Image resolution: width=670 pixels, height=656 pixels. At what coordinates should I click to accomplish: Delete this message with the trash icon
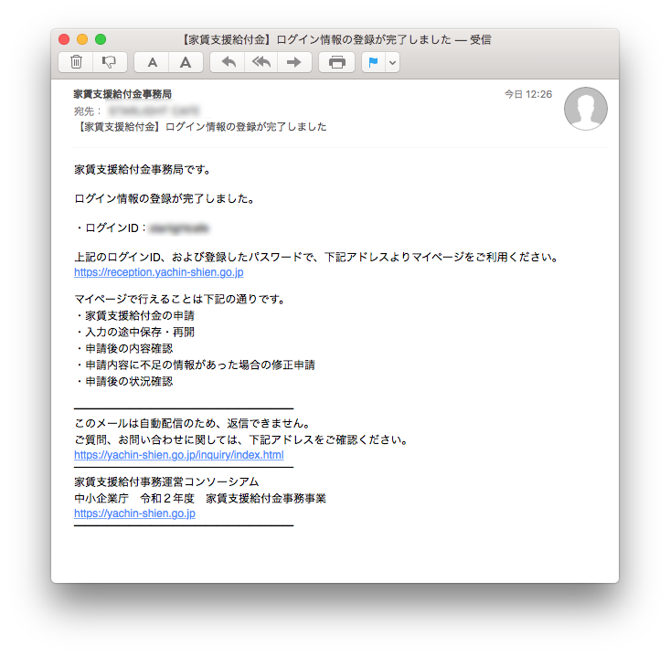(x=77, y=62)
